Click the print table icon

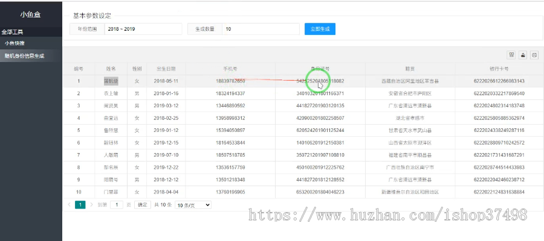click(x=534, y=55)
